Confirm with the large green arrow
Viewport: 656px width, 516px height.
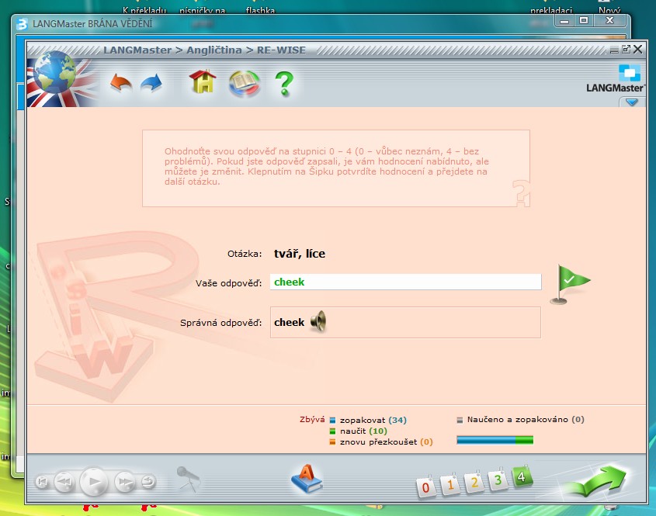pyautogui.click(x=594, y=481)
